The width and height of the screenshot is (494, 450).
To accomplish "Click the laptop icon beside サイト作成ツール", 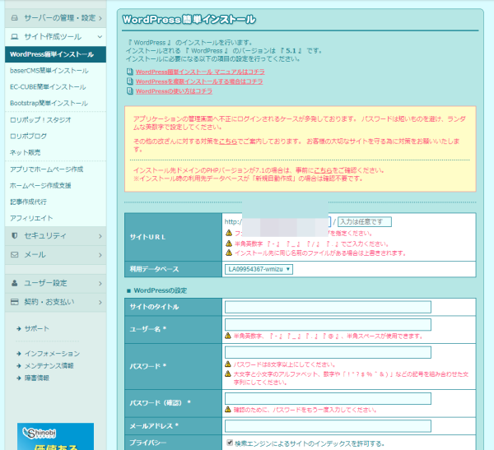I will click(x=14, y=37).
